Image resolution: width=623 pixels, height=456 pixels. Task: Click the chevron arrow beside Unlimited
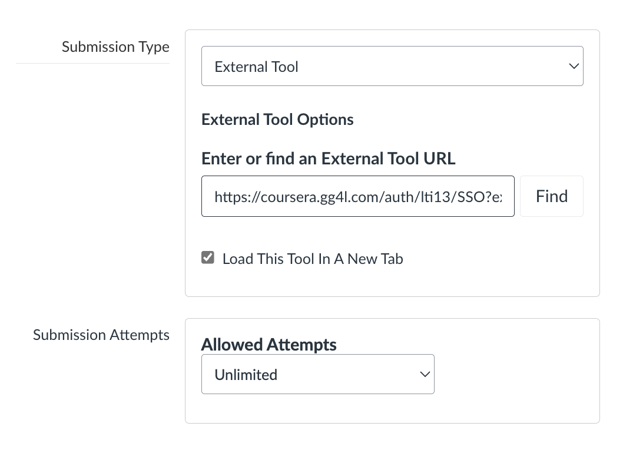click(x=425, y=374)
